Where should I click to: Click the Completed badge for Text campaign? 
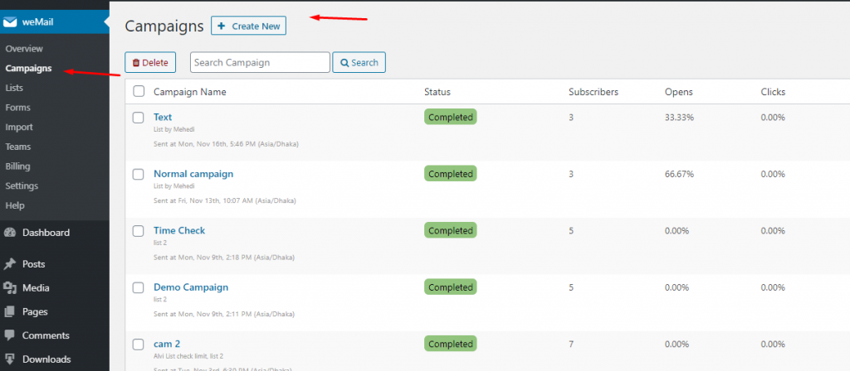pos(451,117)
